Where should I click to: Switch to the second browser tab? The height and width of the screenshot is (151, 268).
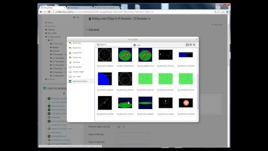pyautogui.click(x=80, y=8)
